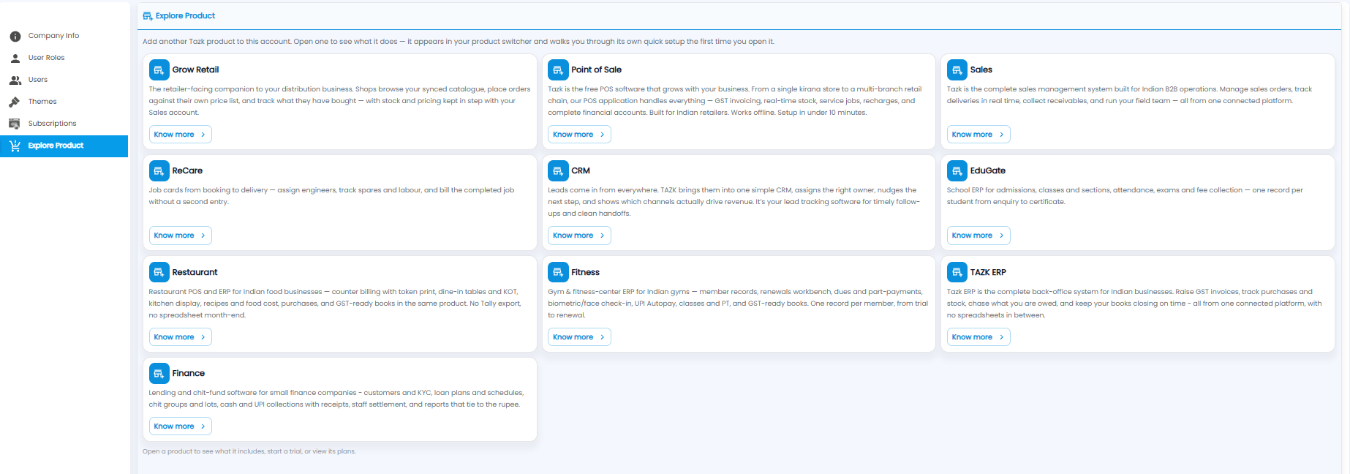Viewport: 1350px width, 474px height.
Task: Click the Restaurant product icon
Action: pyautogui.click(x=159, y=272)
